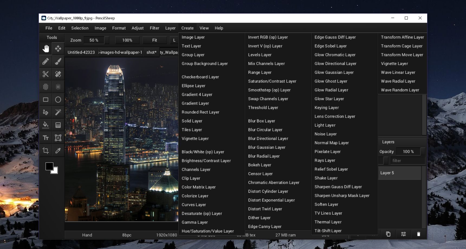Select the Text tool
466x249 pixels.
point(46,138)
